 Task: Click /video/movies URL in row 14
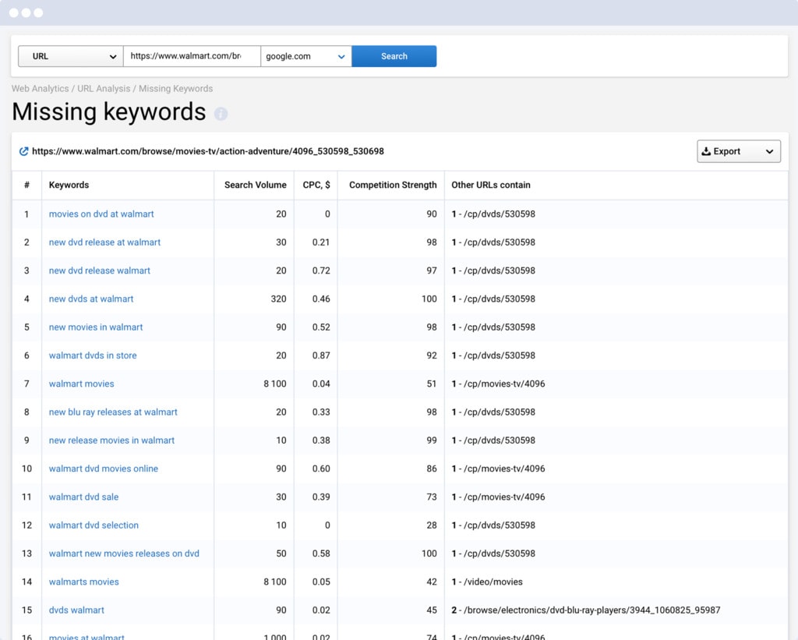(x=493, y=582)
